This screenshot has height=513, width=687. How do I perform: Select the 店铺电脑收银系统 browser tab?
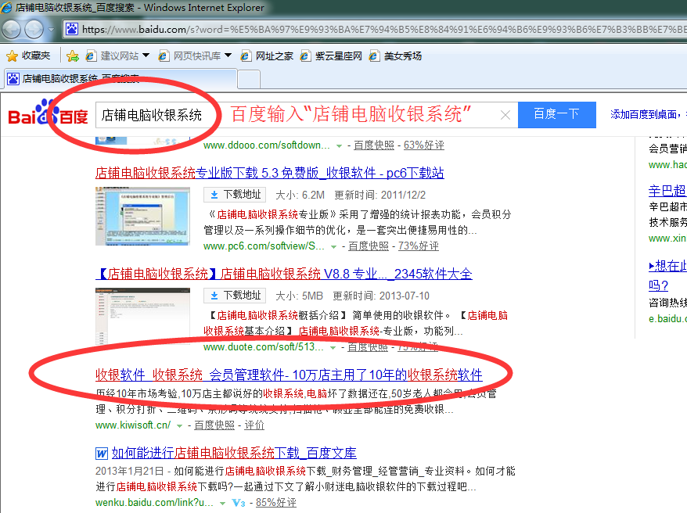(x=121, y=79)
